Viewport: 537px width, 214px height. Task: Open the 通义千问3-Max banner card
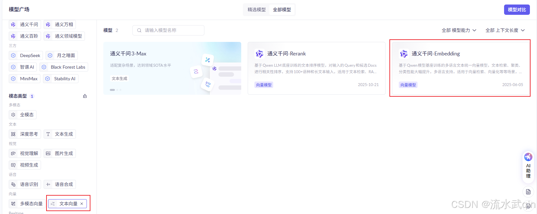point(172,68)
